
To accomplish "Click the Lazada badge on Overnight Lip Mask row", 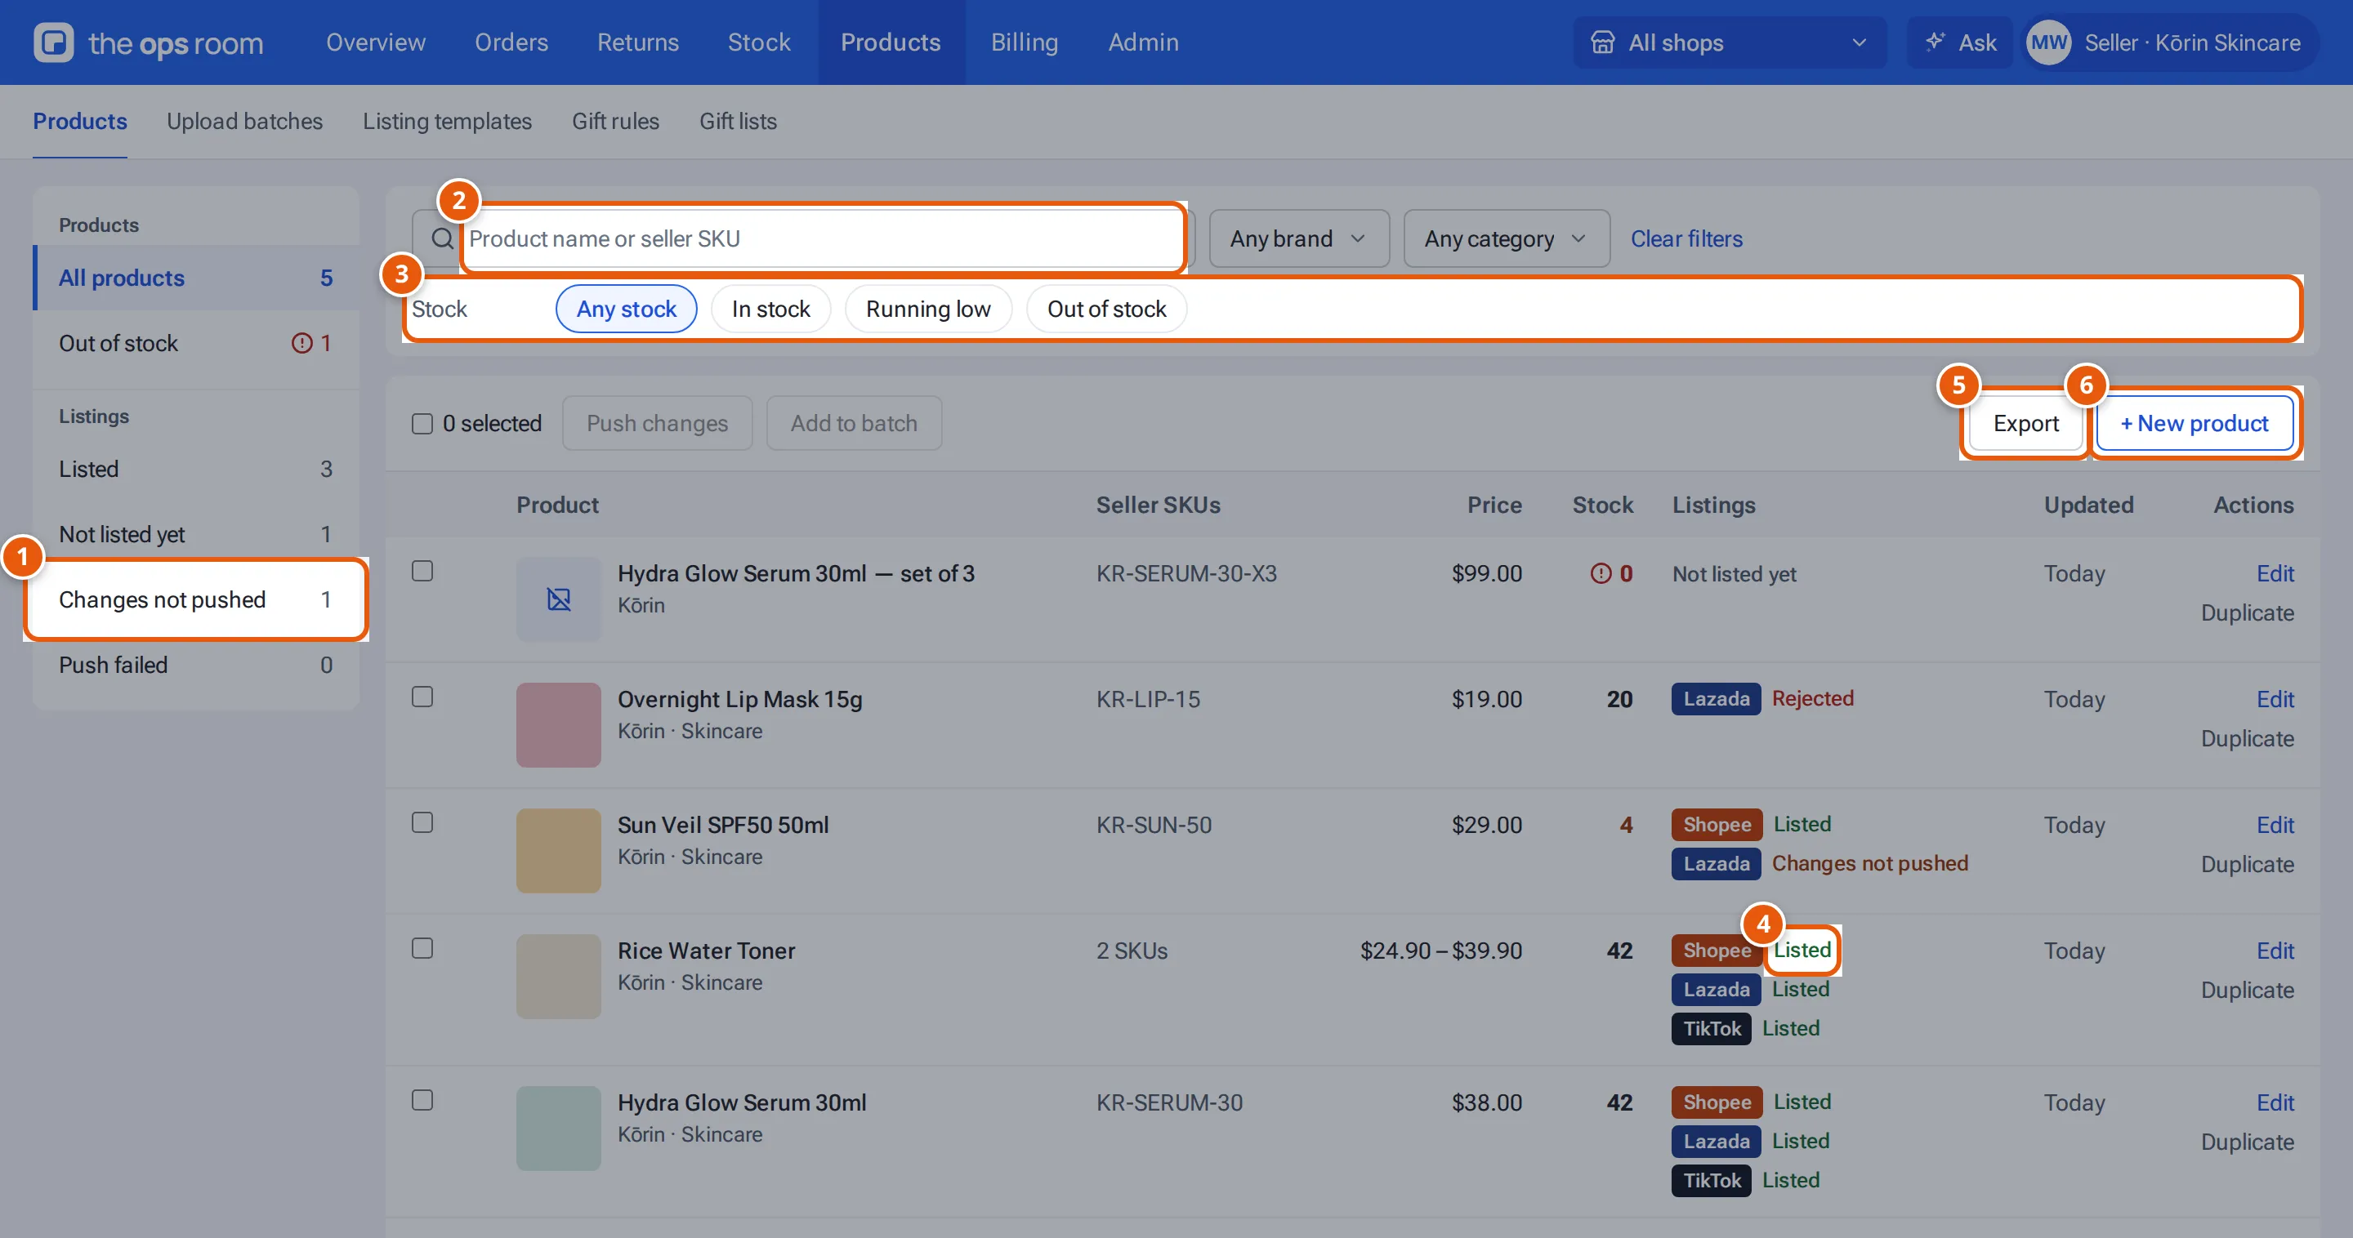I will coord(1717,698).
